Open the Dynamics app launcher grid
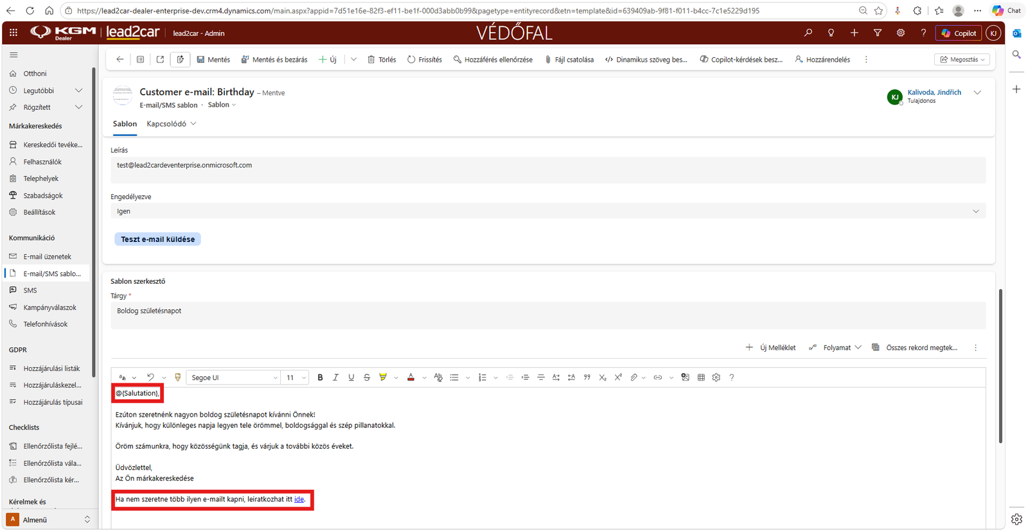1028x531 pixels. coord(13,33)
